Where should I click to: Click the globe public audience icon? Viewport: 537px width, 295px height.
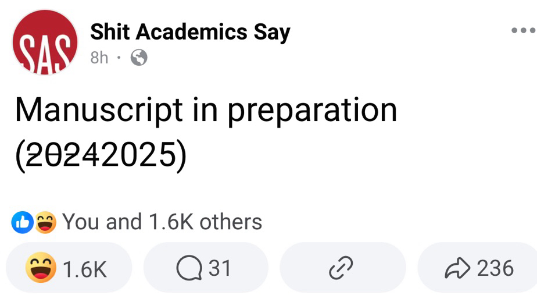click(x=139, y=58)
